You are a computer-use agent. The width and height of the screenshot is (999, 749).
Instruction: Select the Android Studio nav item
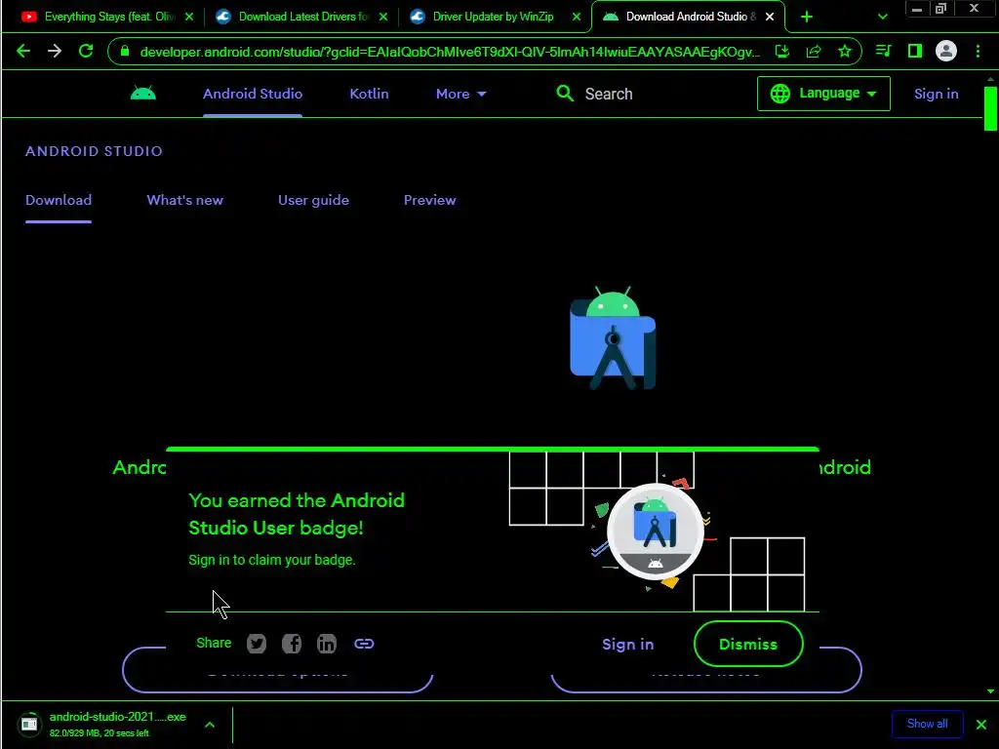(253, 94)
